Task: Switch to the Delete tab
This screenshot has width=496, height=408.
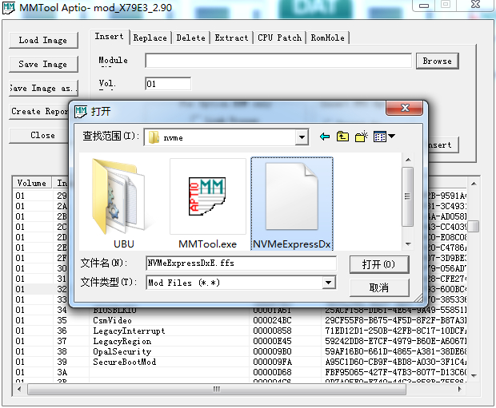Action: click(x=190, y=38)
